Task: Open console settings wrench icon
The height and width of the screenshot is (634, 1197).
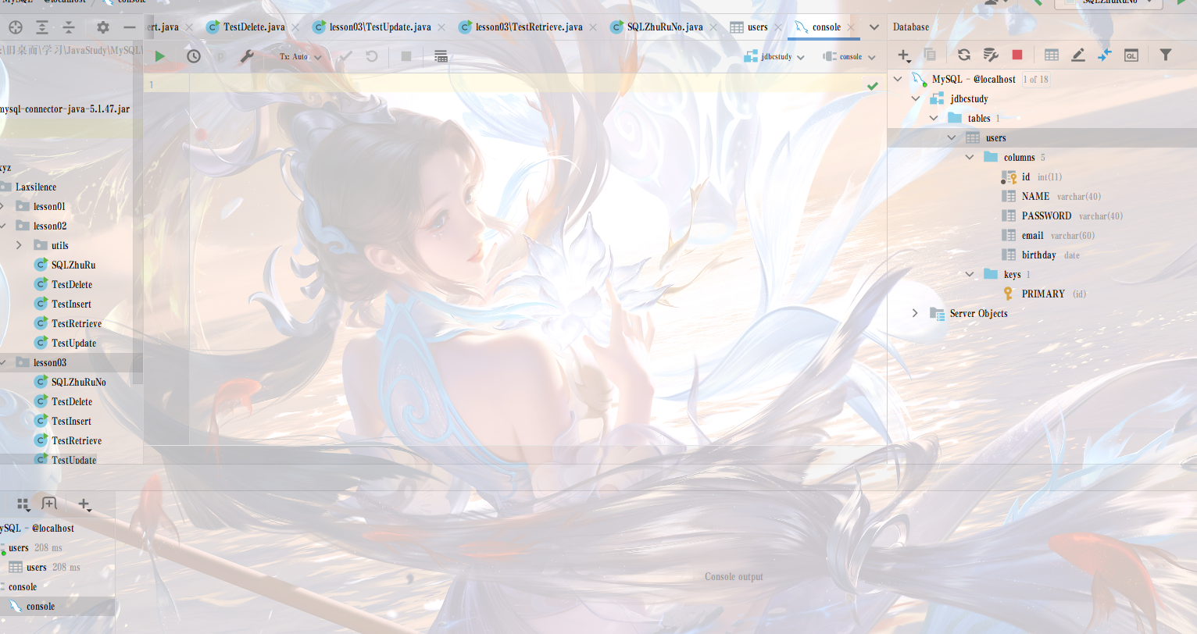Action: tap(247, 56)
